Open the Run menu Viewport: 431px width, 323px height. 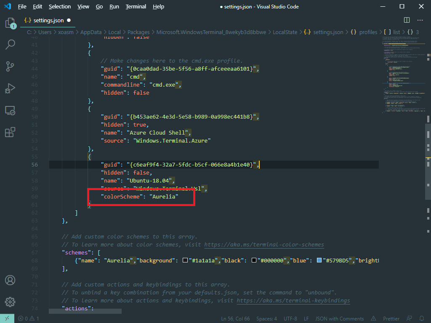[114, 7]
